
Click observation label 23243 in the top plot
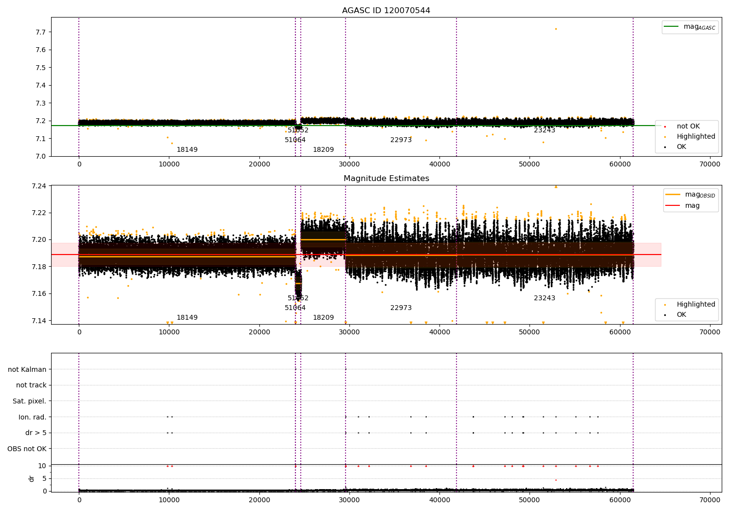545,130
